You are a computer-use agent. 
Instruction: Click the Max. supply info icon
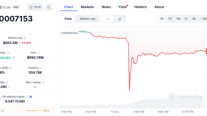tap(43, 82)
